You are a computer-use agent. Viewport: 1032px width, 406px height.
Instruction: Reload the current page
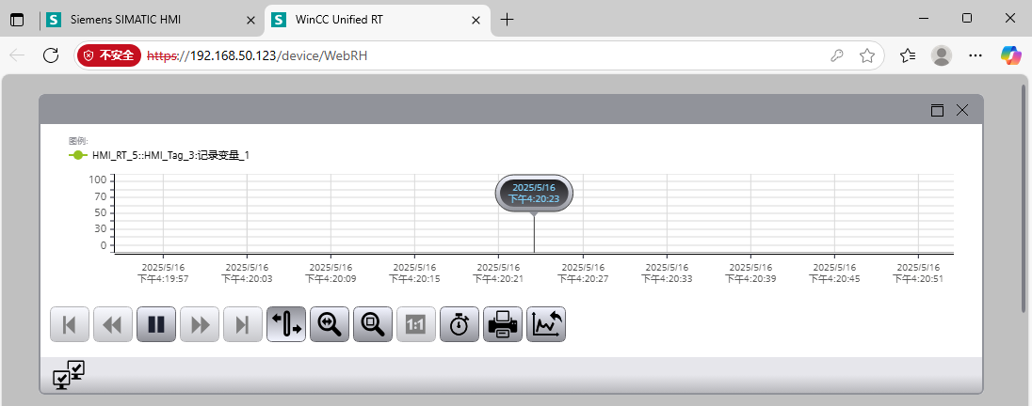click(x=51, y=55)
